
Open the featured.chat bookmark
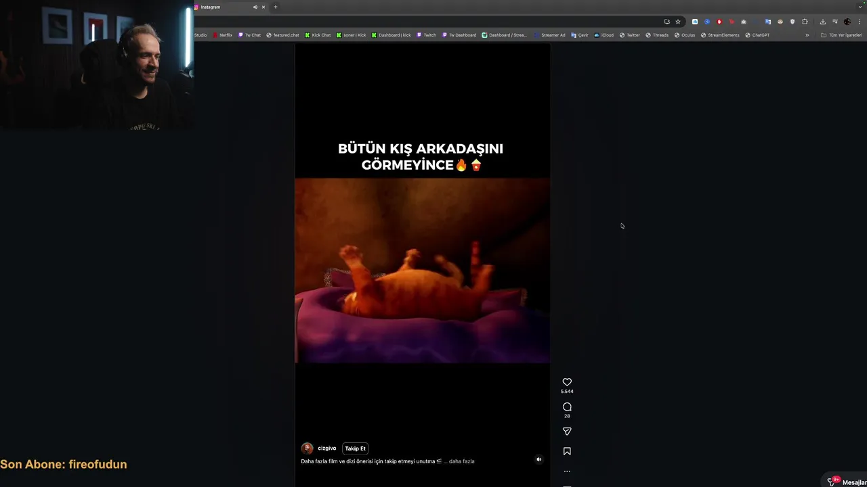coord(282,35)
